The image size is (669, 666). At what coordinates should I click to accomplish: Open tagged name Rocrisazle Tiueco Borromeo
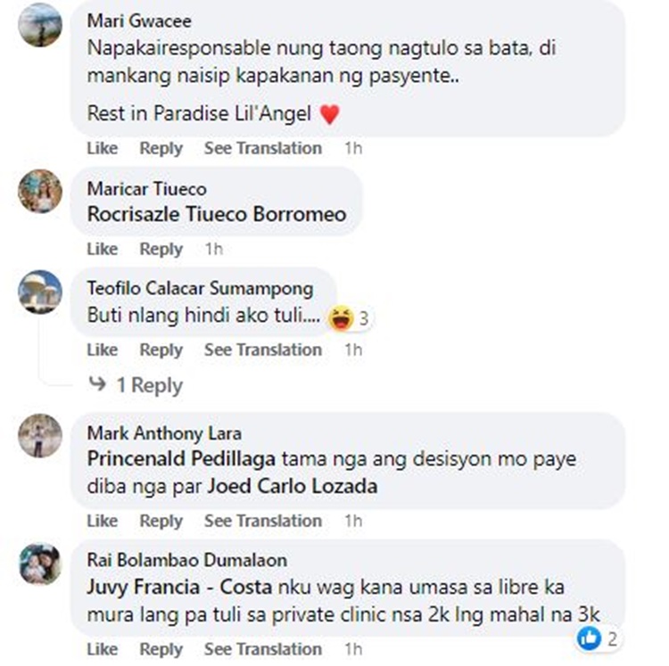[217, 214]
